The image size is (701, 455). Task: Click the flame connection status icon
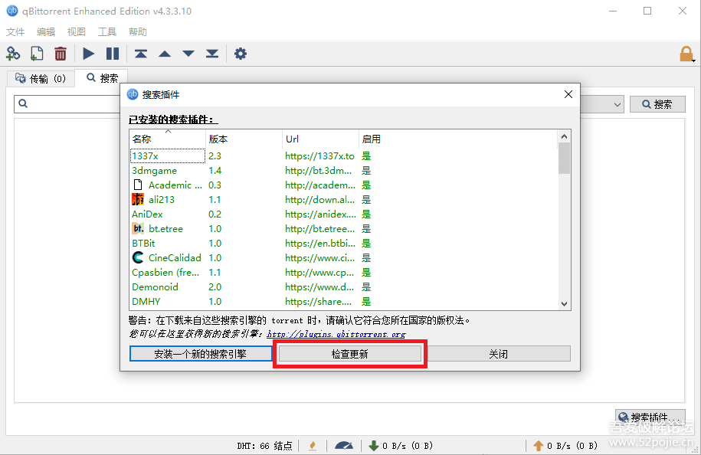pos(313,446)
